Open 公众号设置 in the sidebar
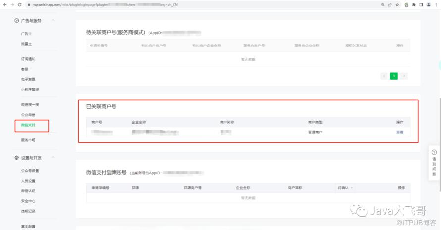Screen dimensions: 441x230 tap(30, 171)
